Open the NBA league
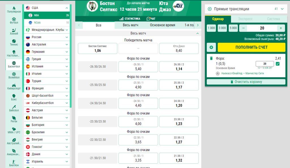 pyautogui.click(x=47, y=15)
